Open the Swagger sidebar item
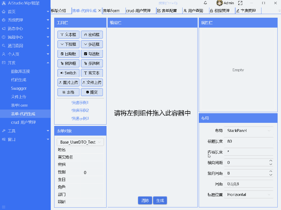 (x=19, y=88)
